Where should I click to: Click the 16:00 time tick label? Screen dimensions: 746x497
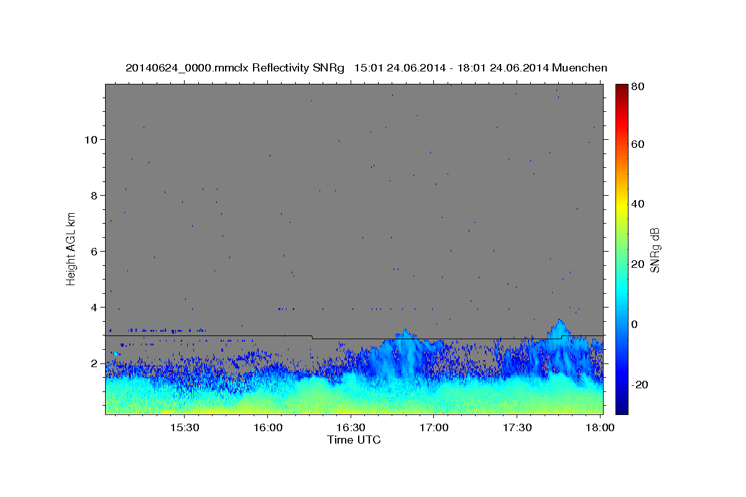(268, 427)
